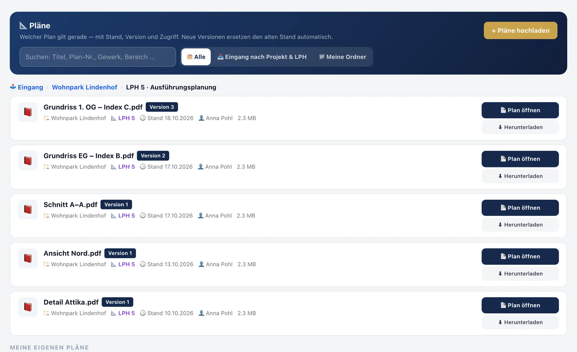Download Detail Attika.pdf
Screen dimensions: 577x352
point(520,322)
